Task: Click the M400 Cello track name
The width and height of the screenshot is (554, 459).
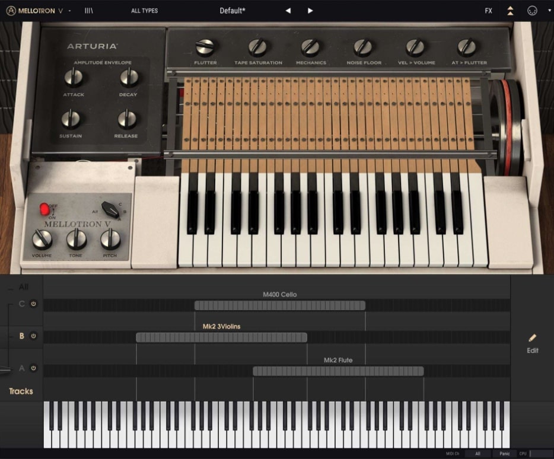Action: 279,294
